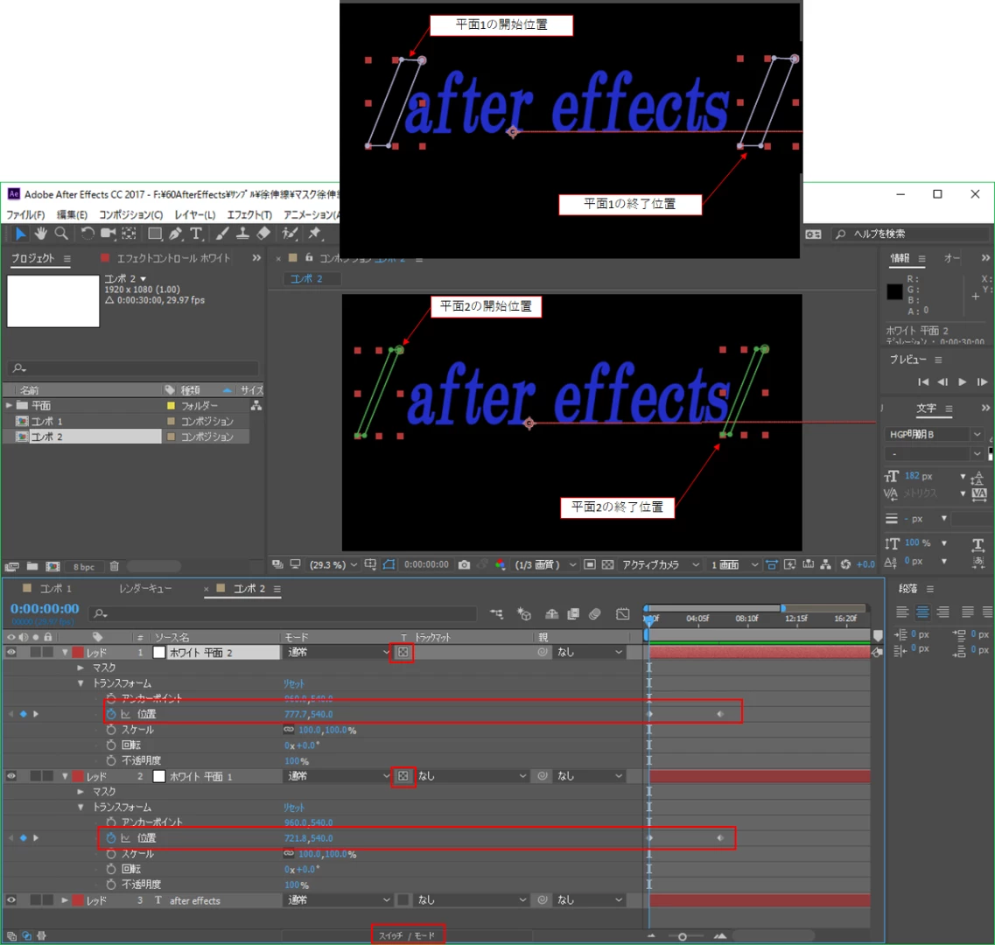Select the Pen tool
Screen dimensions: 995x945
click(x=176, y=234)
